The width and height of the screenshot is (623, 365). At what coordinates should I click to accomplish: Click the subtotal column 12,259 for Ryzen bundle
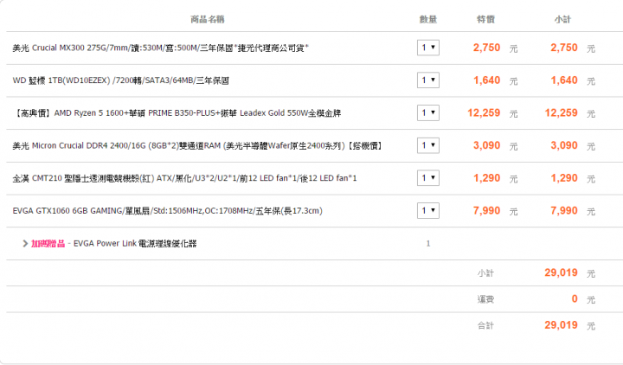tap(561, 112)
